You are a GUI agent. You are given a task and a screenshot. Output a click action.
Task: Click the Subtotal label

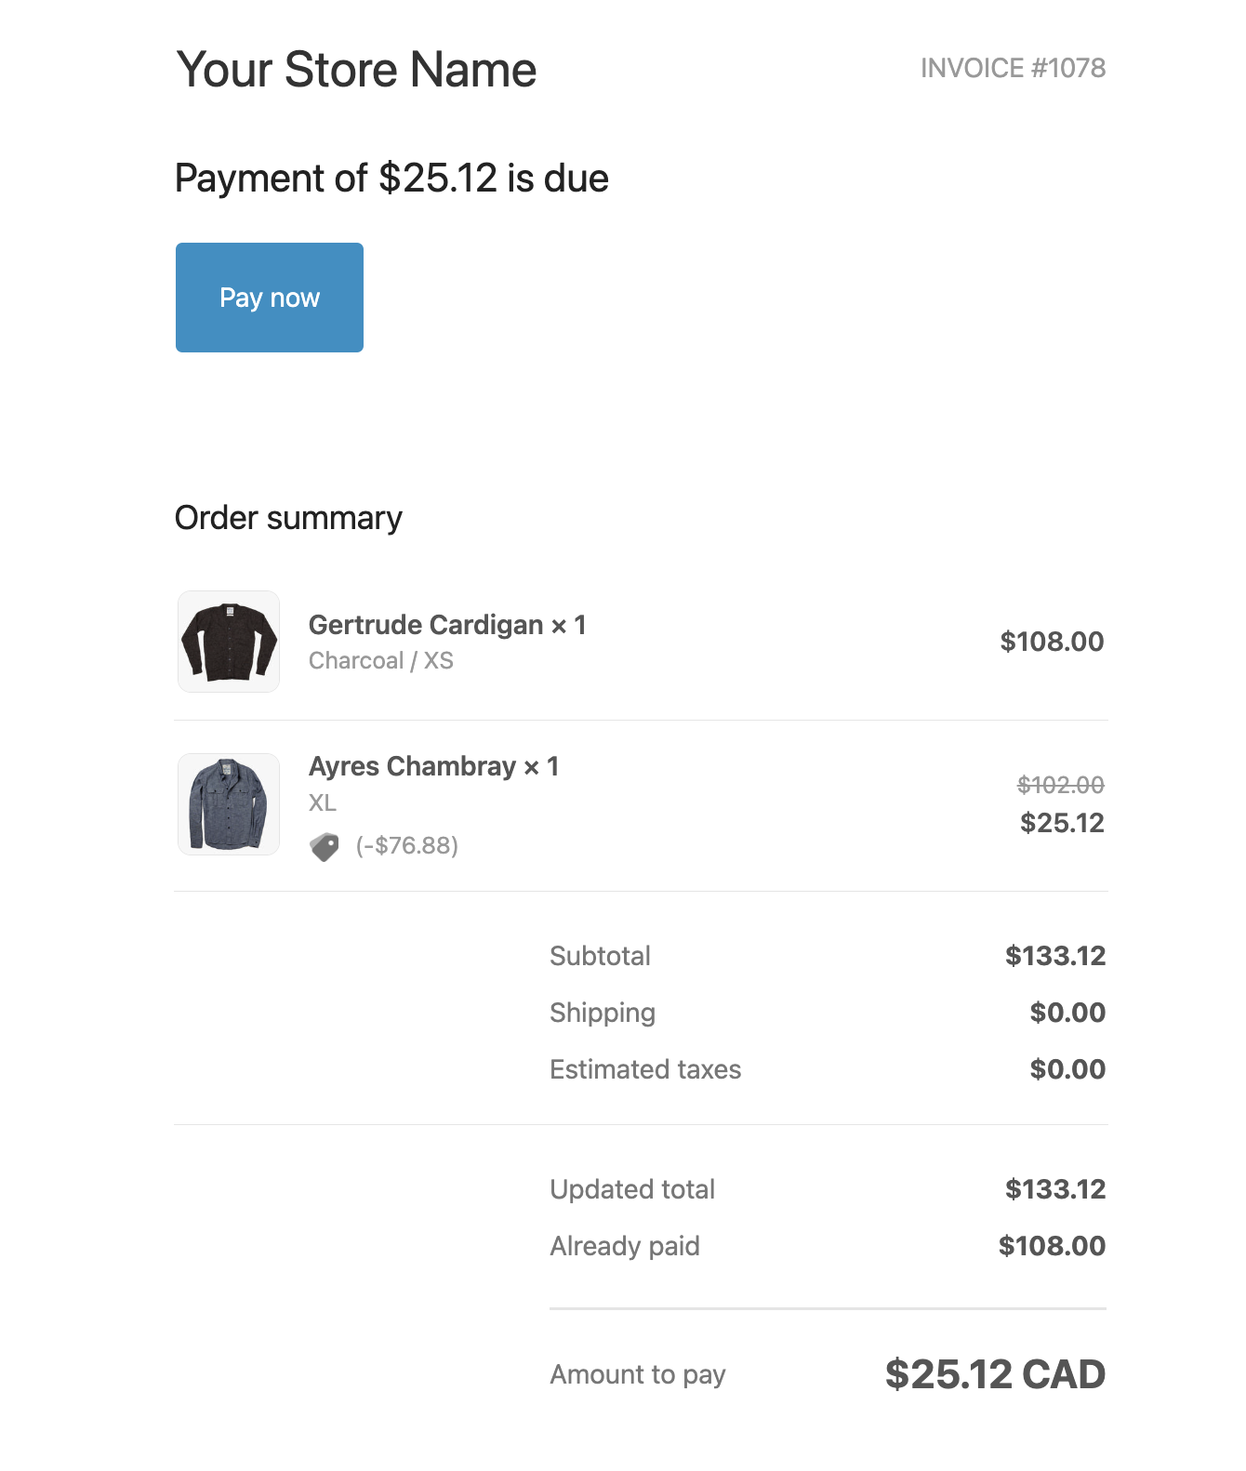[600, 956]
